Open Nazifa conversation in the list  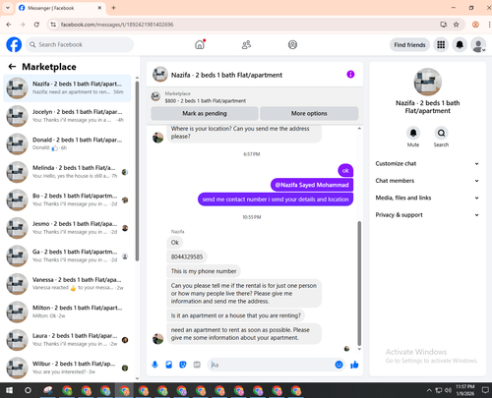coord(67,87)
